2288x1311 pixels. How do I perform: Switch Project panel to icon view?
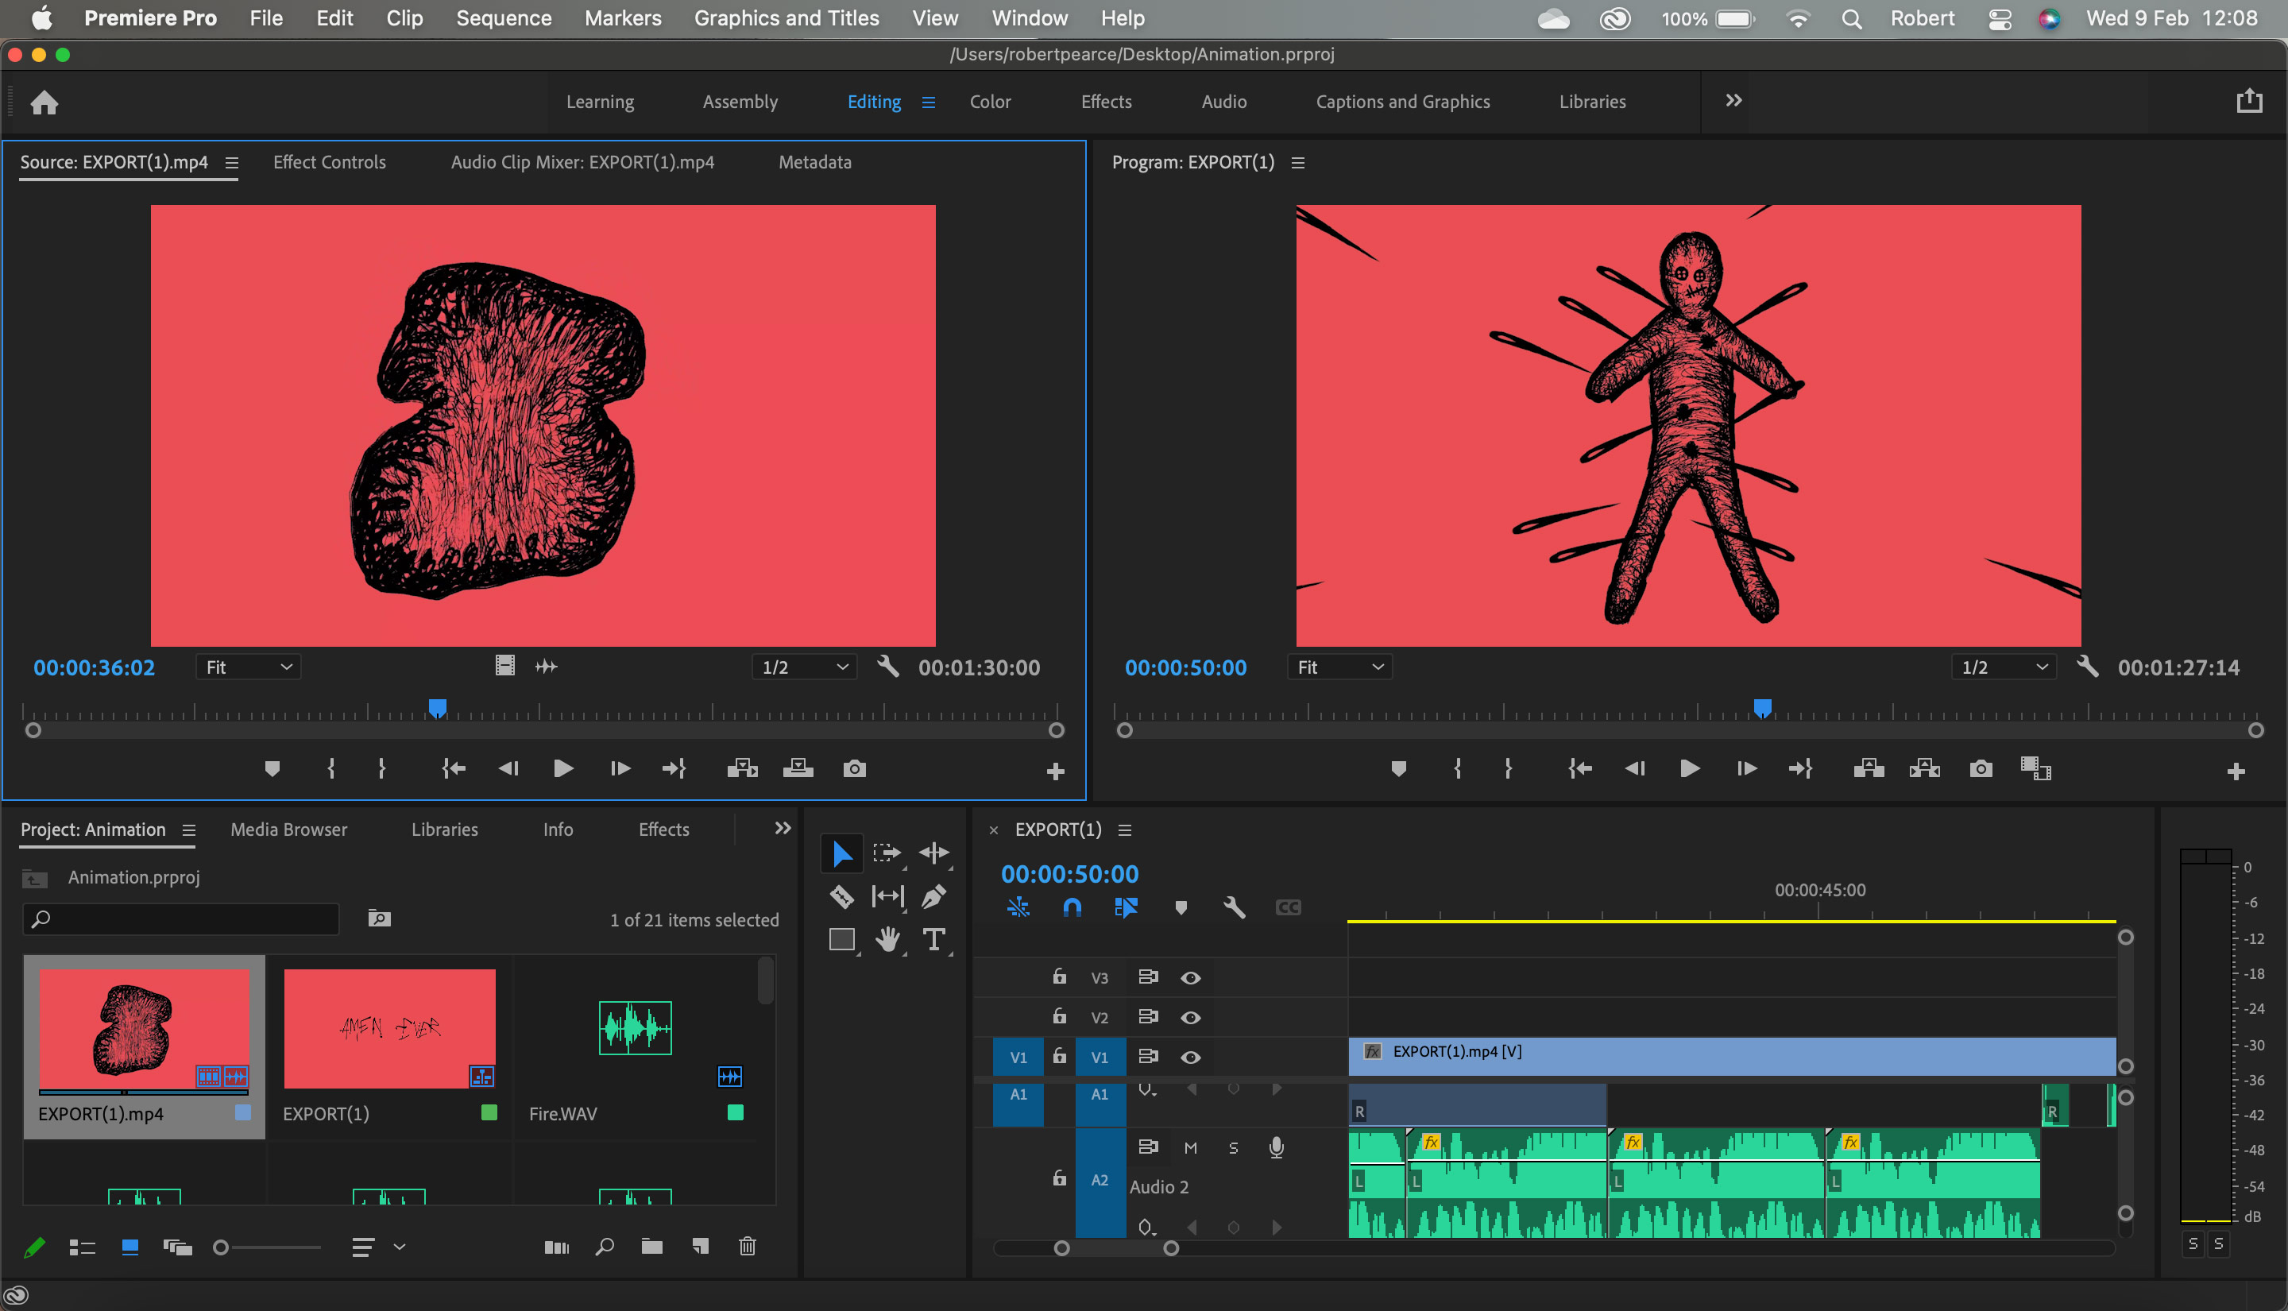click(x=129, y=1247)
